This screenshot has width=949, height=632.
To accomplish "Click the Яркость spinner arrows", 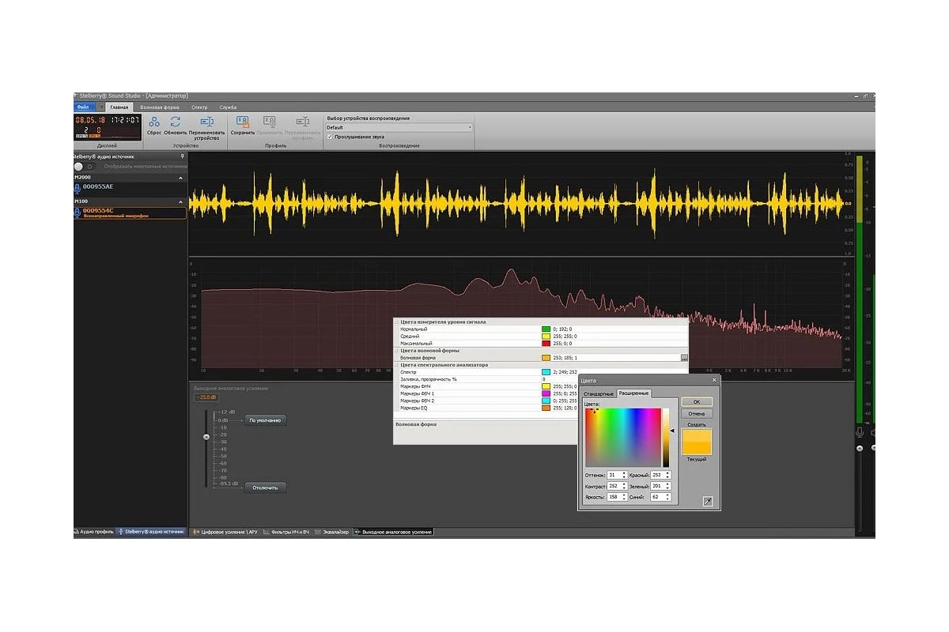I will (624, 497).
